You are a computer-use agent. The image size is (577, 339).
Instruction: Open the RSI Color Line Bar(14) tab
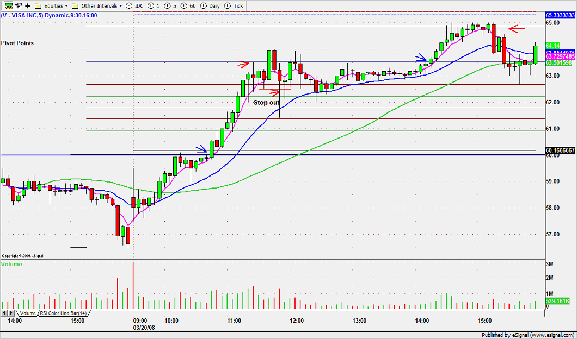click(x=63, y=313)
